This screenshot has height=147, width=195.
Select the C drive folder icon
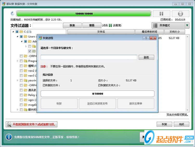[21, 32]
